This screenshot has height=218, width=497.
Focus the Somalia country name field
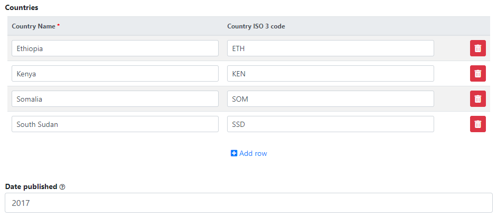tap(115, 98)
